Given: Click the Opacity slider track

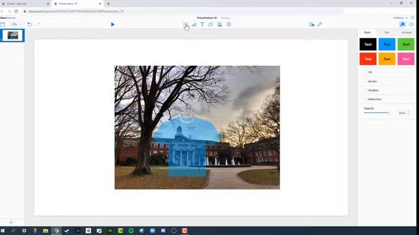Looking at the screenshot, I should tap(376, 113).
